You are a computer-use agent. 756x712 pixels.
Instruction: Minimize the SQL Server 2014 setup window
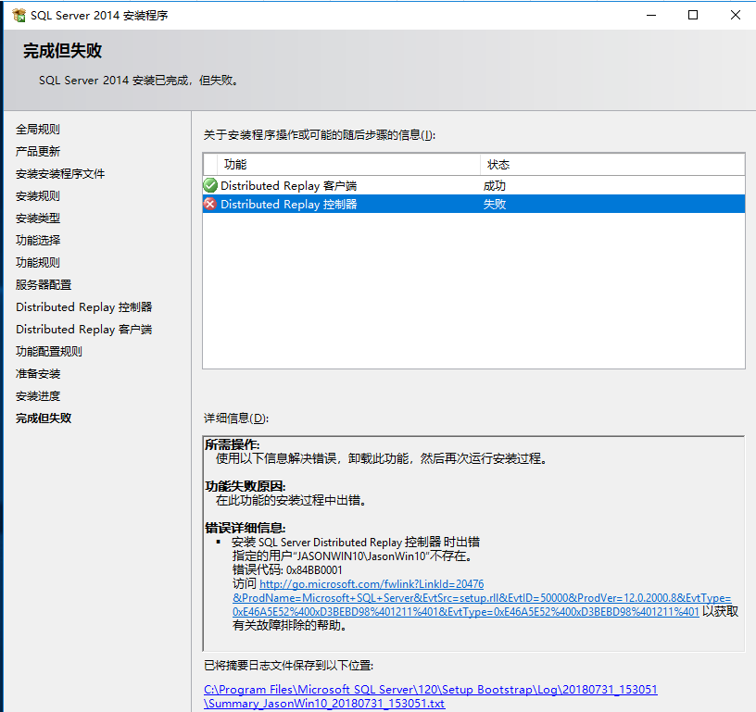(651, 16)
